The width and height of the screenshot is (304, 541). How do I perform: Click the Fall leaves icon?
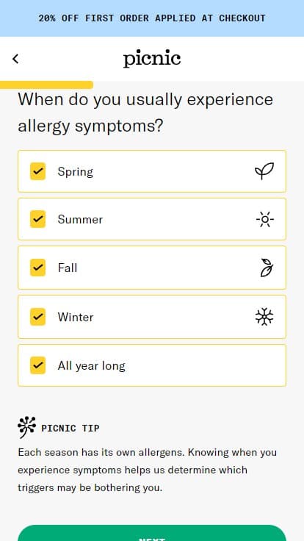click(x=267, y=268)
